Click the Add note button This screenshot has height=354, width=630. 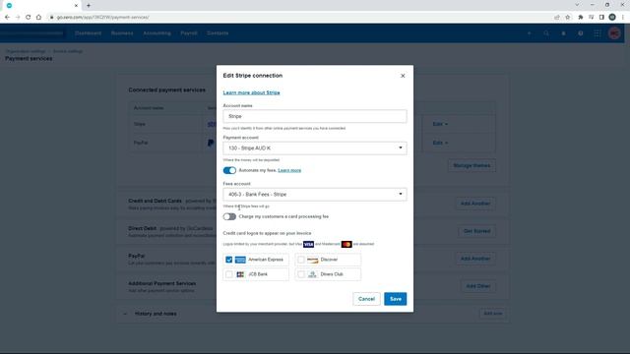click(x=492, y=314)
